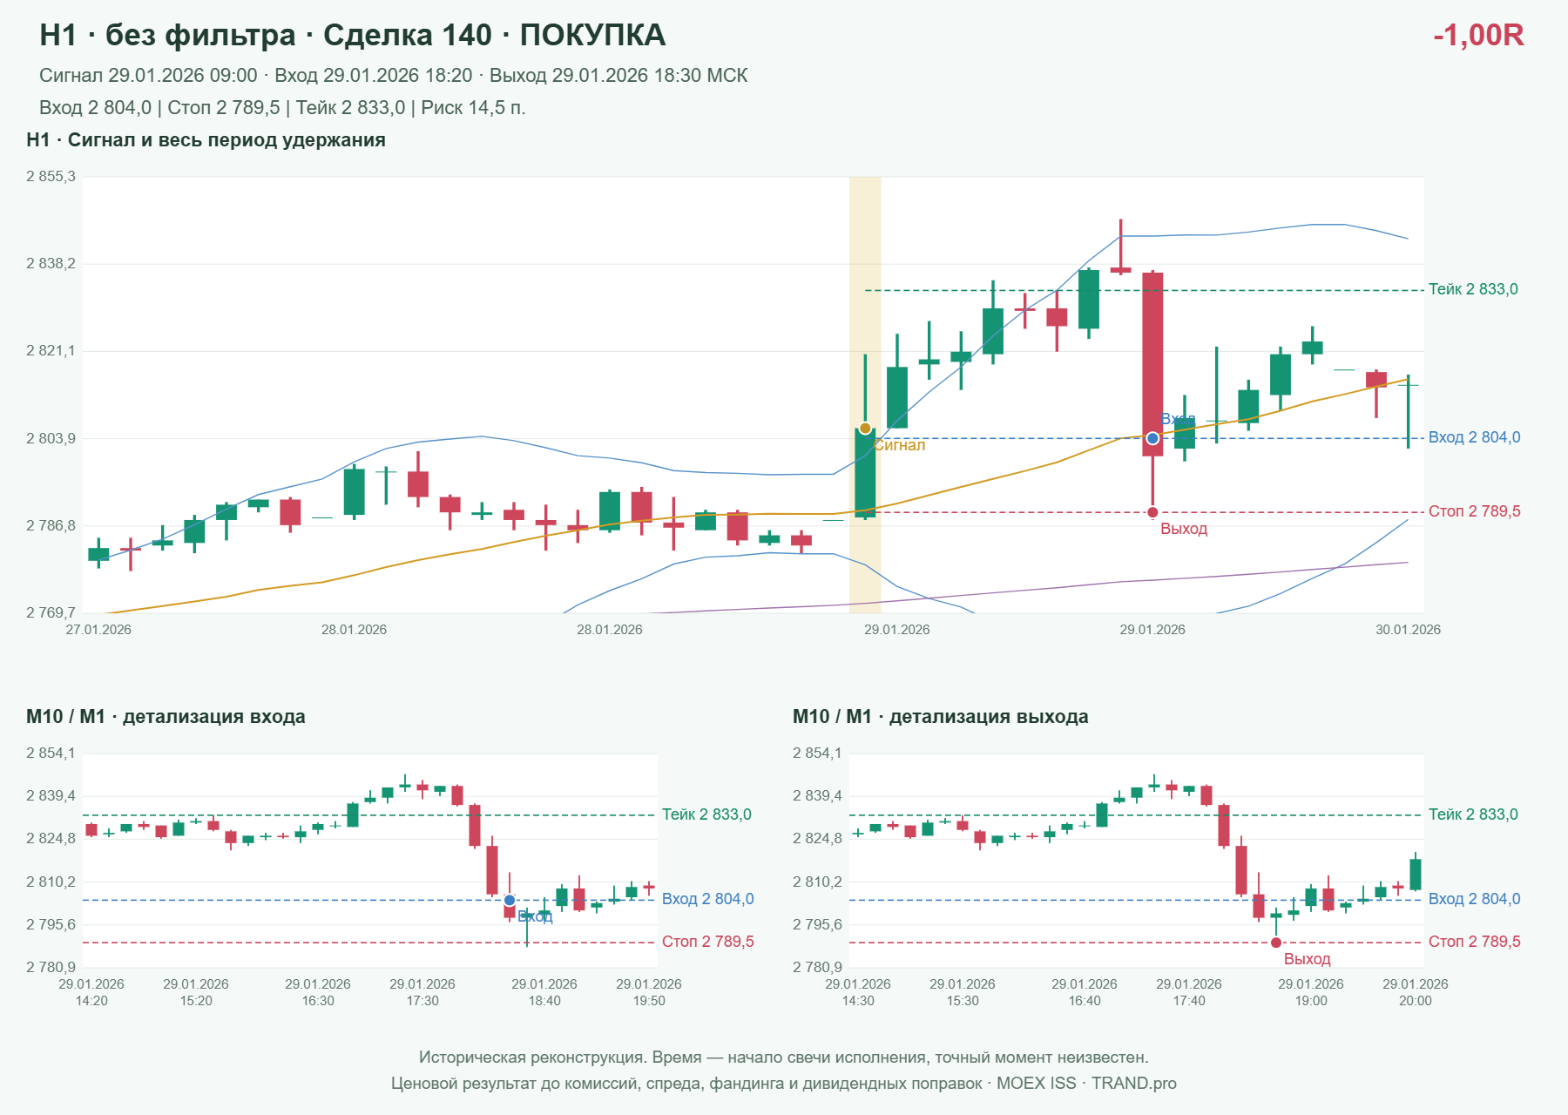Select the signal, entry and exit timestamps line
1568x1115 pixels.
(394, 76)
